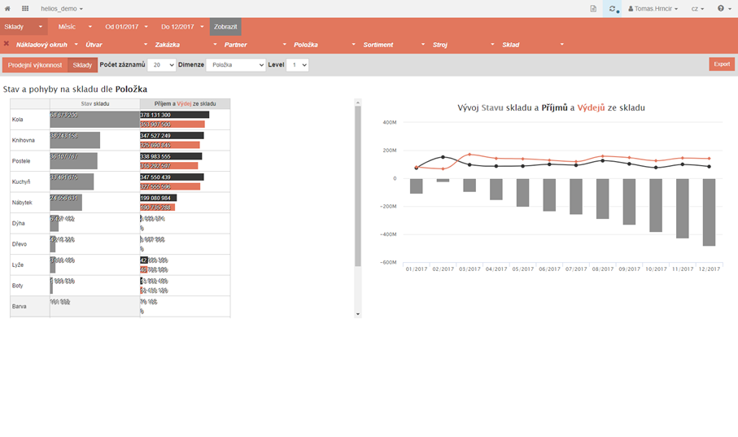Open Tomas.Hrncir user account menu

(655, 8)
